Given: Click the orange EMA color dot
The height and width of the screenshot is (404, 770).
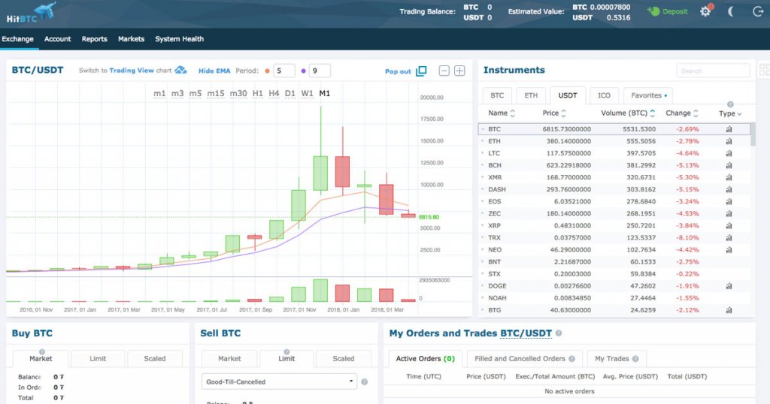Looking at the screenshot, I should pos(267,71).
